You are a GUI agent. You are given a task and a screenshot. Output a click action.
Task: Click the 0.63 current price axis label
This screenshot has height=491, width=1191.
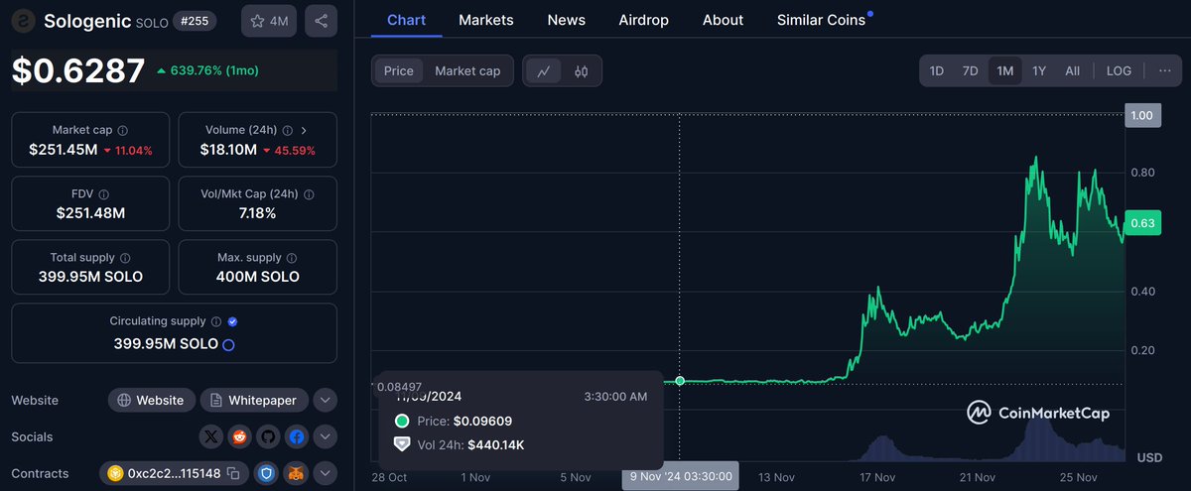1141,223
